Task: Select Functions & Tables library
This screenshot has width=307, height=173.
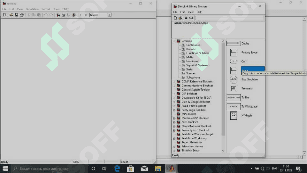Action: (197, 53)
